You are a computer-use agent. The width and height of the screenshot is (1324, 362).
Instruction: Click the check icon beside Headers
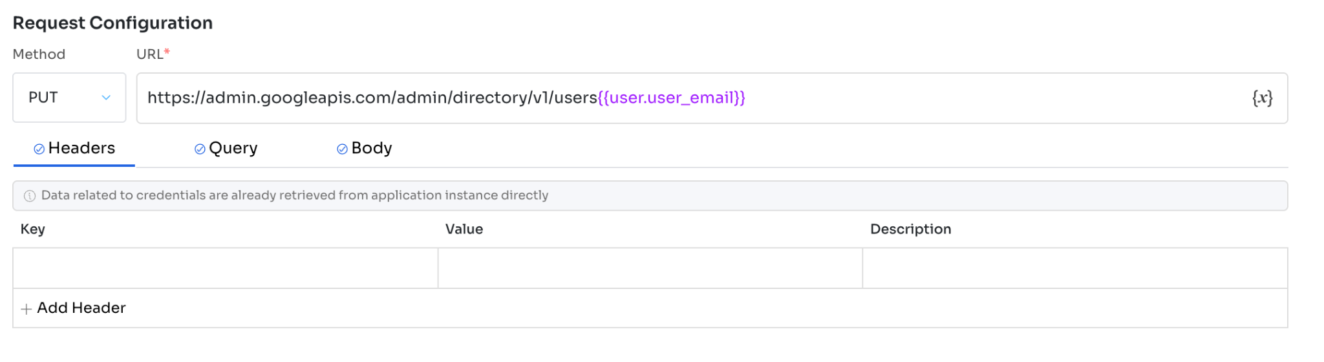pyautogui.click(x=39, y=149)
